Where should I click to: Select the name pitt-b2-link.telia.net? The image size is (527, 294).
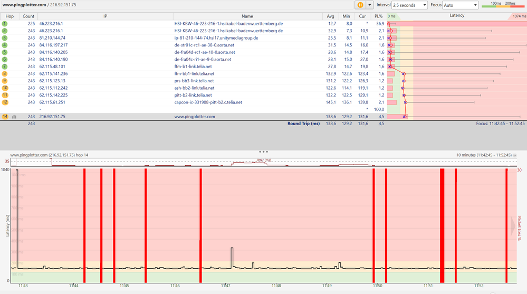[x=193, y=95]
